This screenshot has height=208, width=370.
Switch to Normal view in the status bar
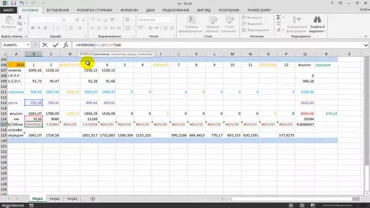tap(291, 206)
